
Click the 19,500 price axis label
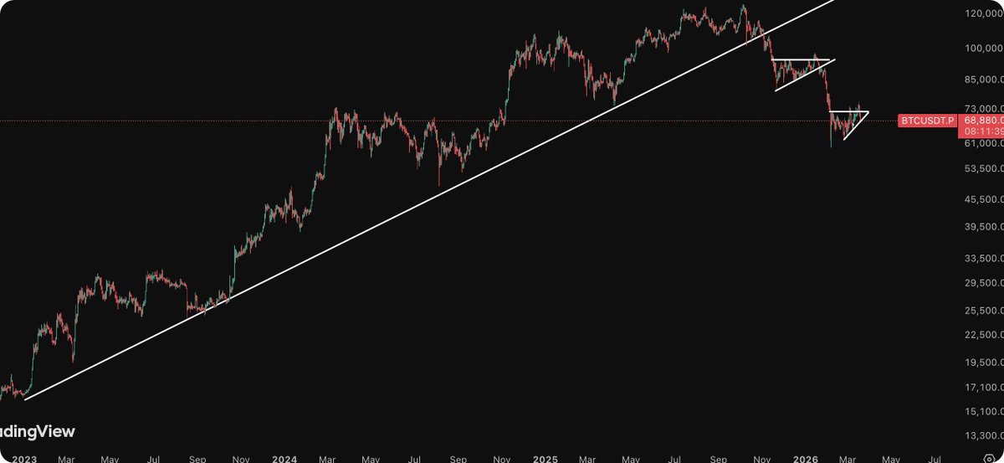coord(984,363)
